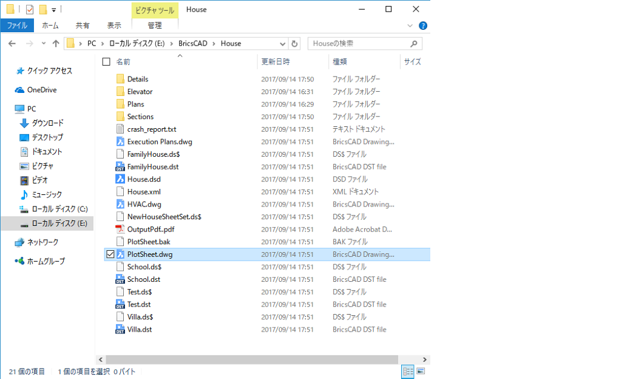Go up one level with Up arrow
This screenshot has height=379, width=619.
56,44
